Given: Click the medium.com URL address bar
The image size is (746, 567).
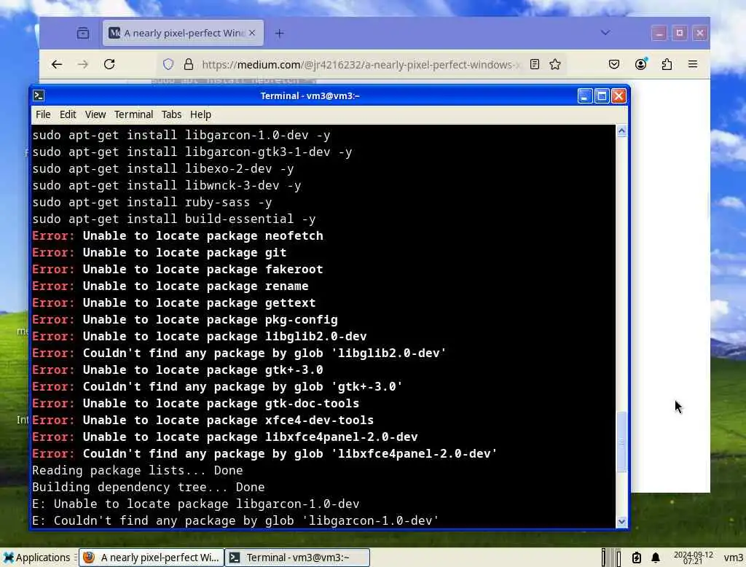Looking at the screenshot, I should point(361,65).
